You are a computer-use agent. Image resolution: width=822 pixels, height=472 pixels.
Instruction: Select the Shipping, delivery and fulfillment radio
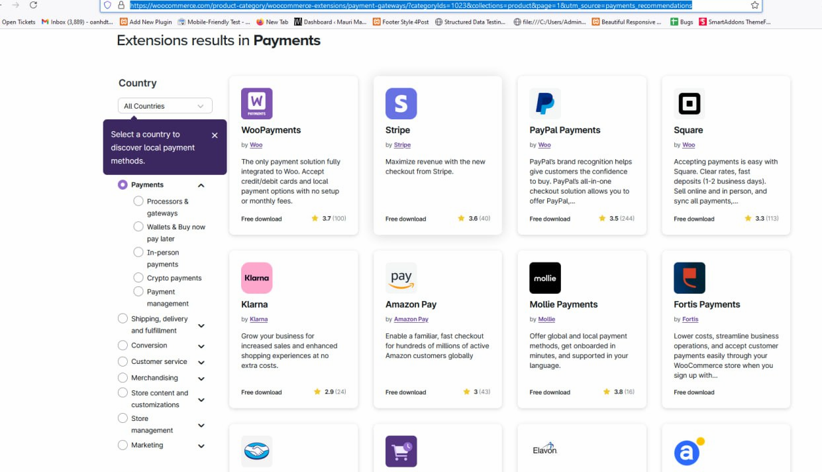tap(123, 319)
